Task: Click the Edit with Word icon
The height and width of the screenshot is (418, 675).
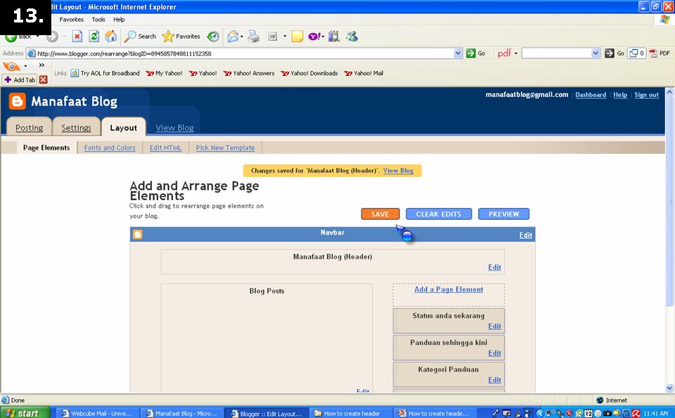Action: pos(273,37)
